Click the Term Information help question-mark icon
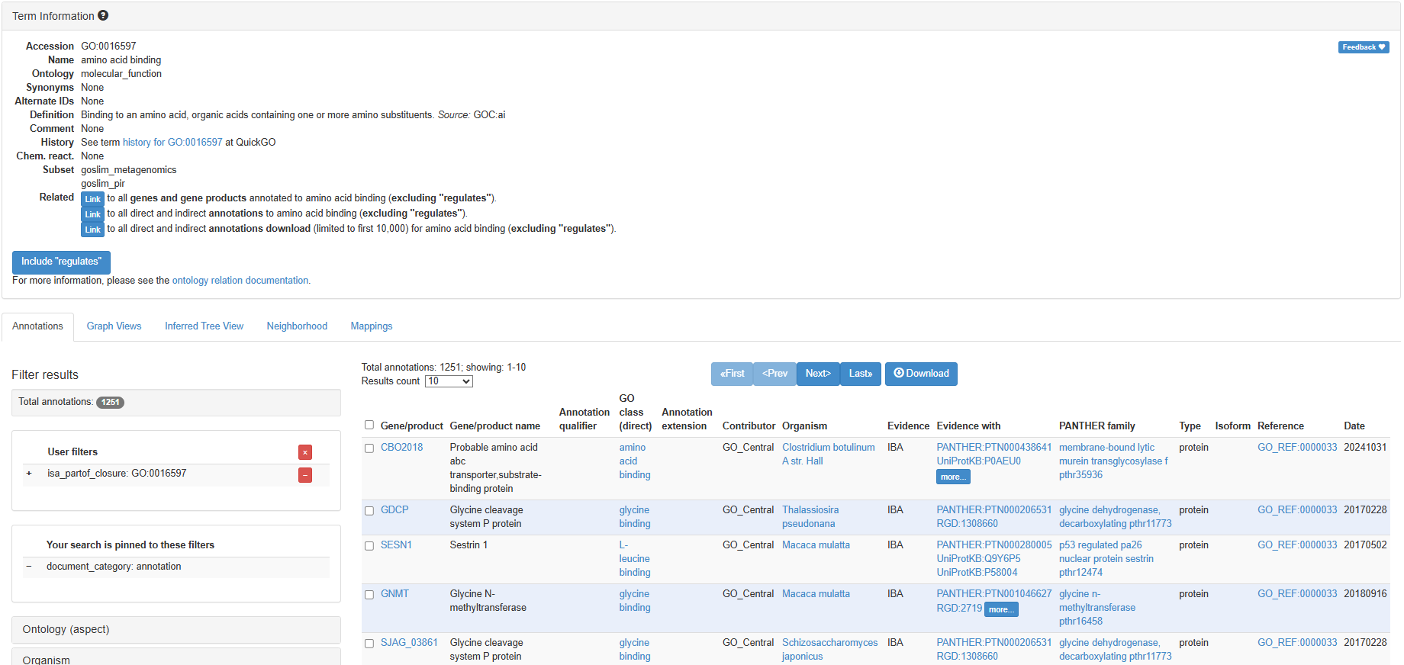The height and width of the screenshot is (665, 1404). point(103,15)
